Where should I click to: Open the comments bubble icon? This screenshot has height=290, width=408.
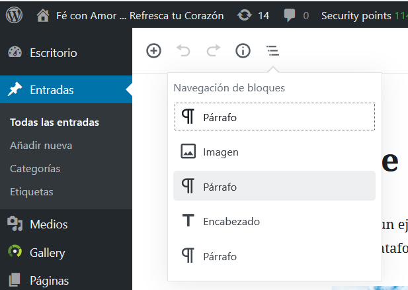tap(290, 15)
